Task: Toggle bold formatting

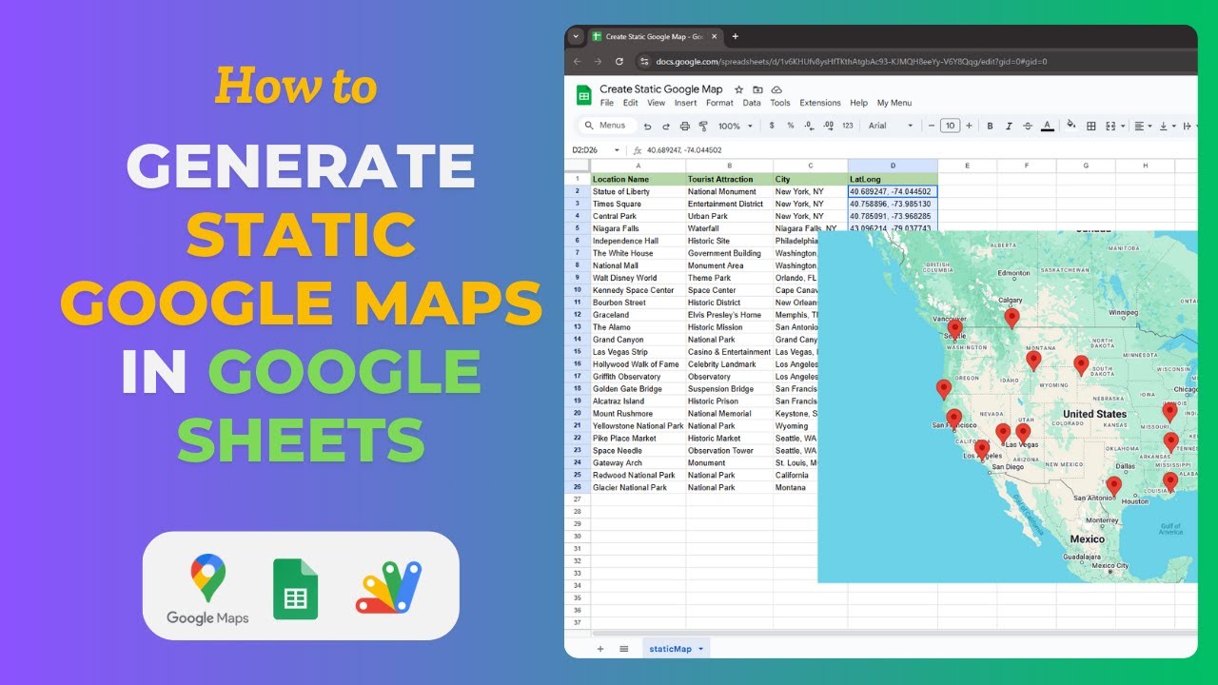Action: point(990,126)
